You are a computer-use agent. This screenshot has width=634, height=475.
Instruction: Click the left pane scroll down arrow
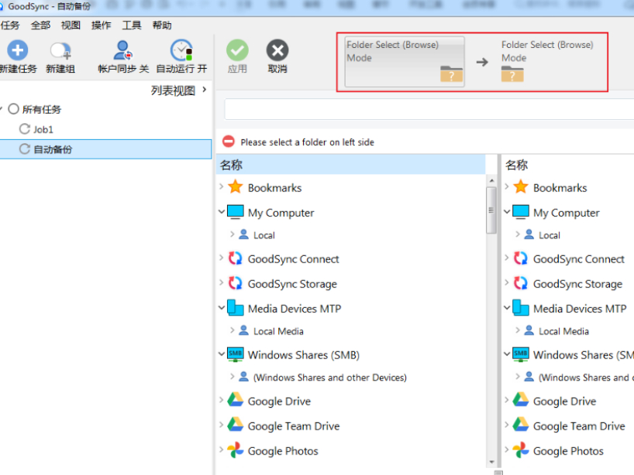coord(491,462)
